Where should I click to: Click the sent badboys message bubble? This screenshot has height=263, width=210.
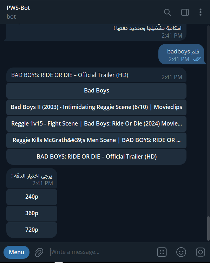(181, 54)
